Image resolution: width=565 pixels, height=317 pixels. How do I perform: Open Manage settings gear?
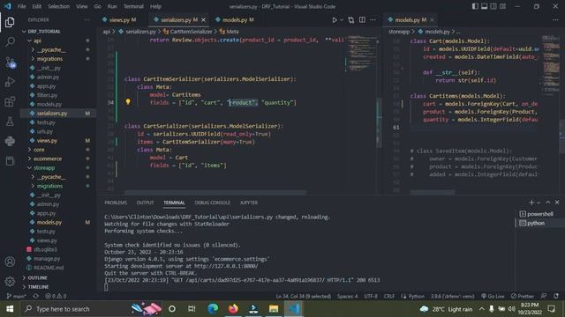coord(10,281)
